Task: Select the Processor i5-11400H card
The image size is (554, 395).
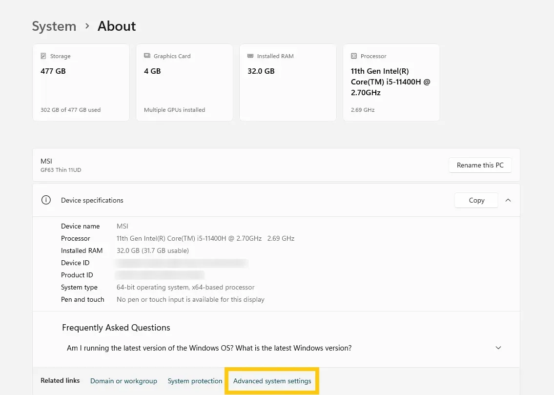Action: [391, 83]
